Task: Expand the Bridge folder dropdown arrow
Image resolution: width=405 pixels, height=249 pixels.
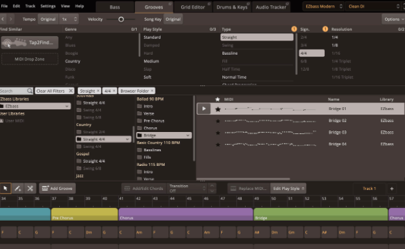Action: [x=188, y=135]
